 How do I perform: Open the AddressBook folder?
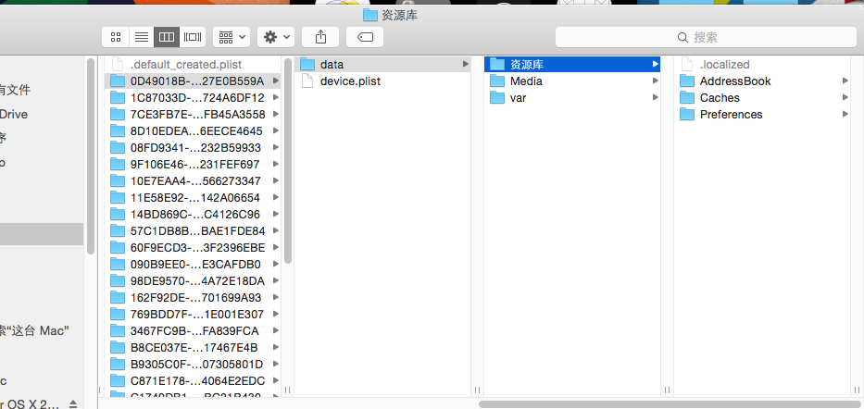(734, 81)
